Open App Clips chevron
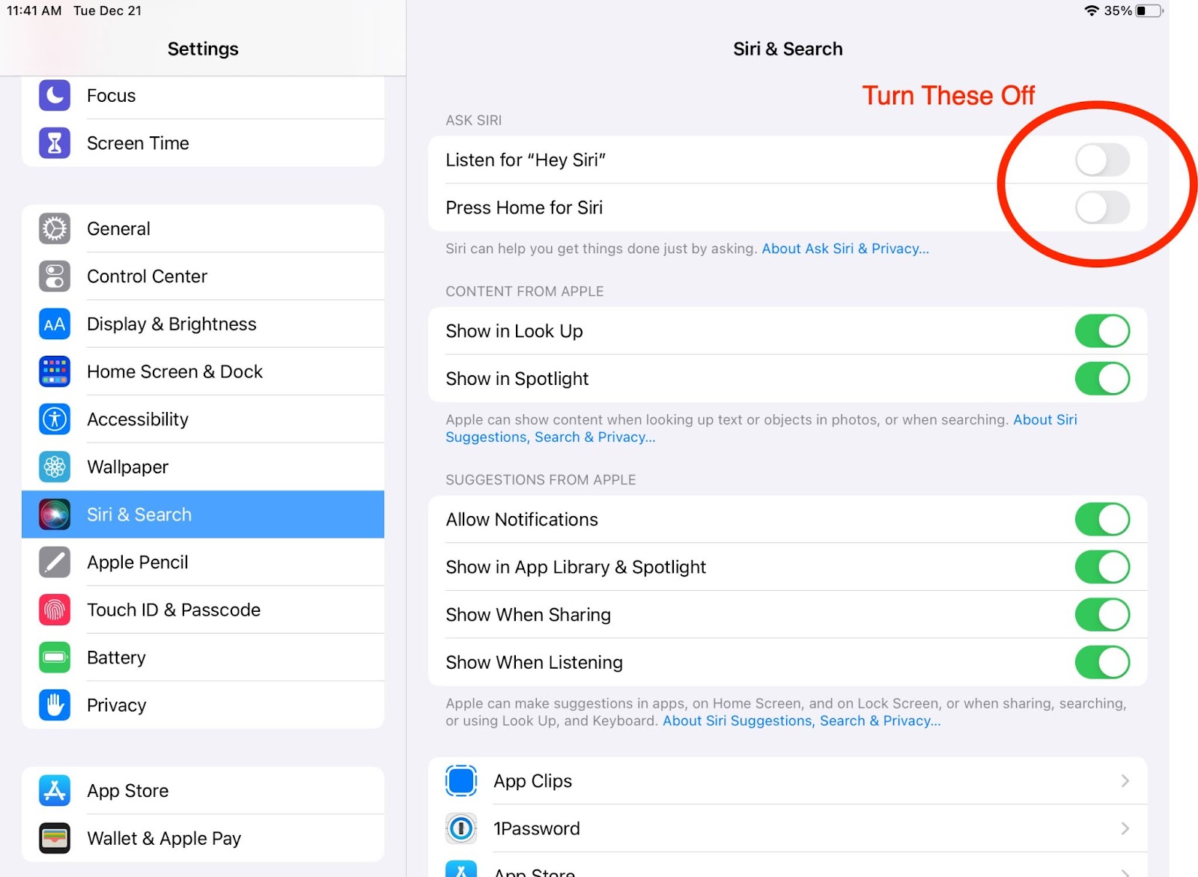The image size is (1198, 877). (1125, 781)
